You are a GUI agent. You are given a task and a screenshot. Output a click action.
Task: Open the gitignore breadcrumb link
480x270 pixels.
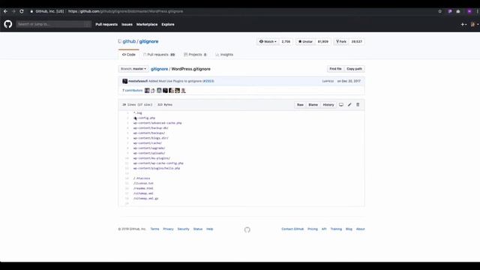(x=159, y=69)
